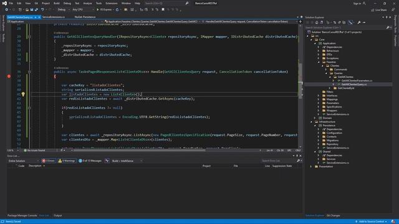The width and height of the screenshot is (399, 224).
Task: Click the Search Error List input field
Action: 279,161
